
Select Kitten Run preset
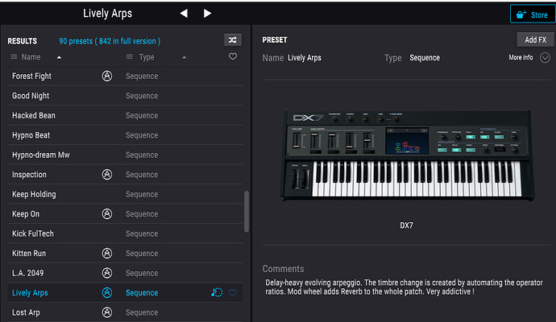(125, 254)
